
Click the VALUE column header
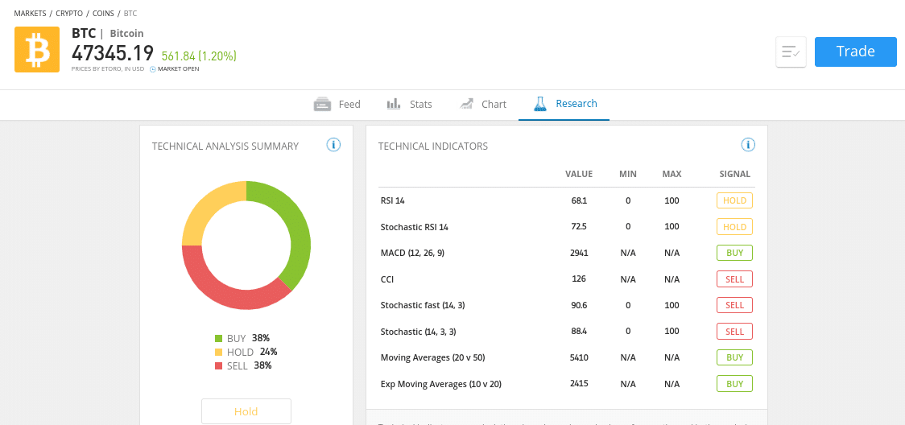(x=579, y=174)
